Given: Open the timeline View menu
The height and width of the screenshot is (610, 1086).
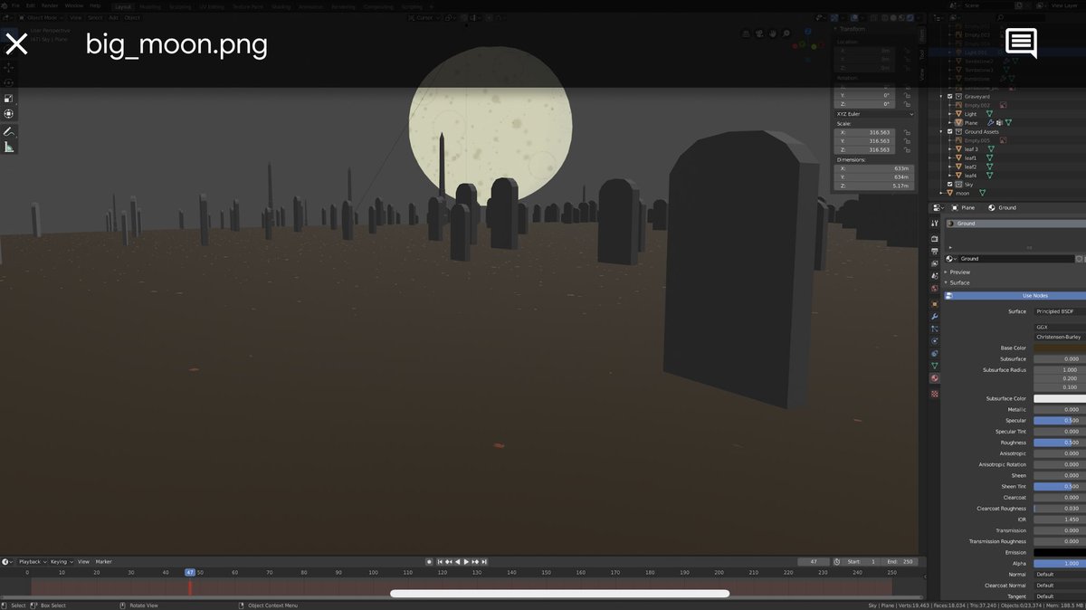Looking at the screenshot, I should 83,562.
